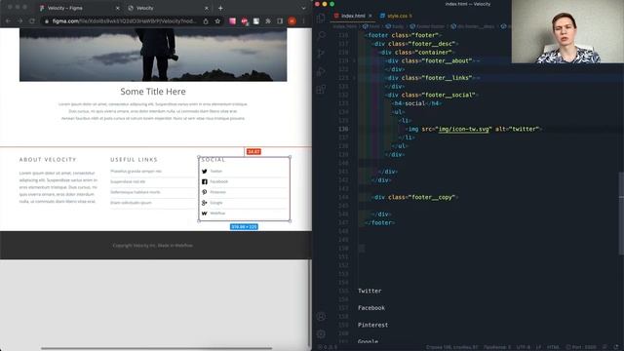Click the "USEFUL LINKS" heading
The image size is (624, 351).
[x=135, y=160]
